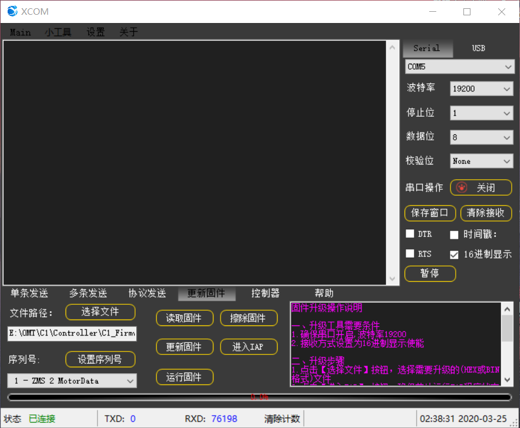Click the instructions panel scroll up arrow

click(x=507, y=310)
